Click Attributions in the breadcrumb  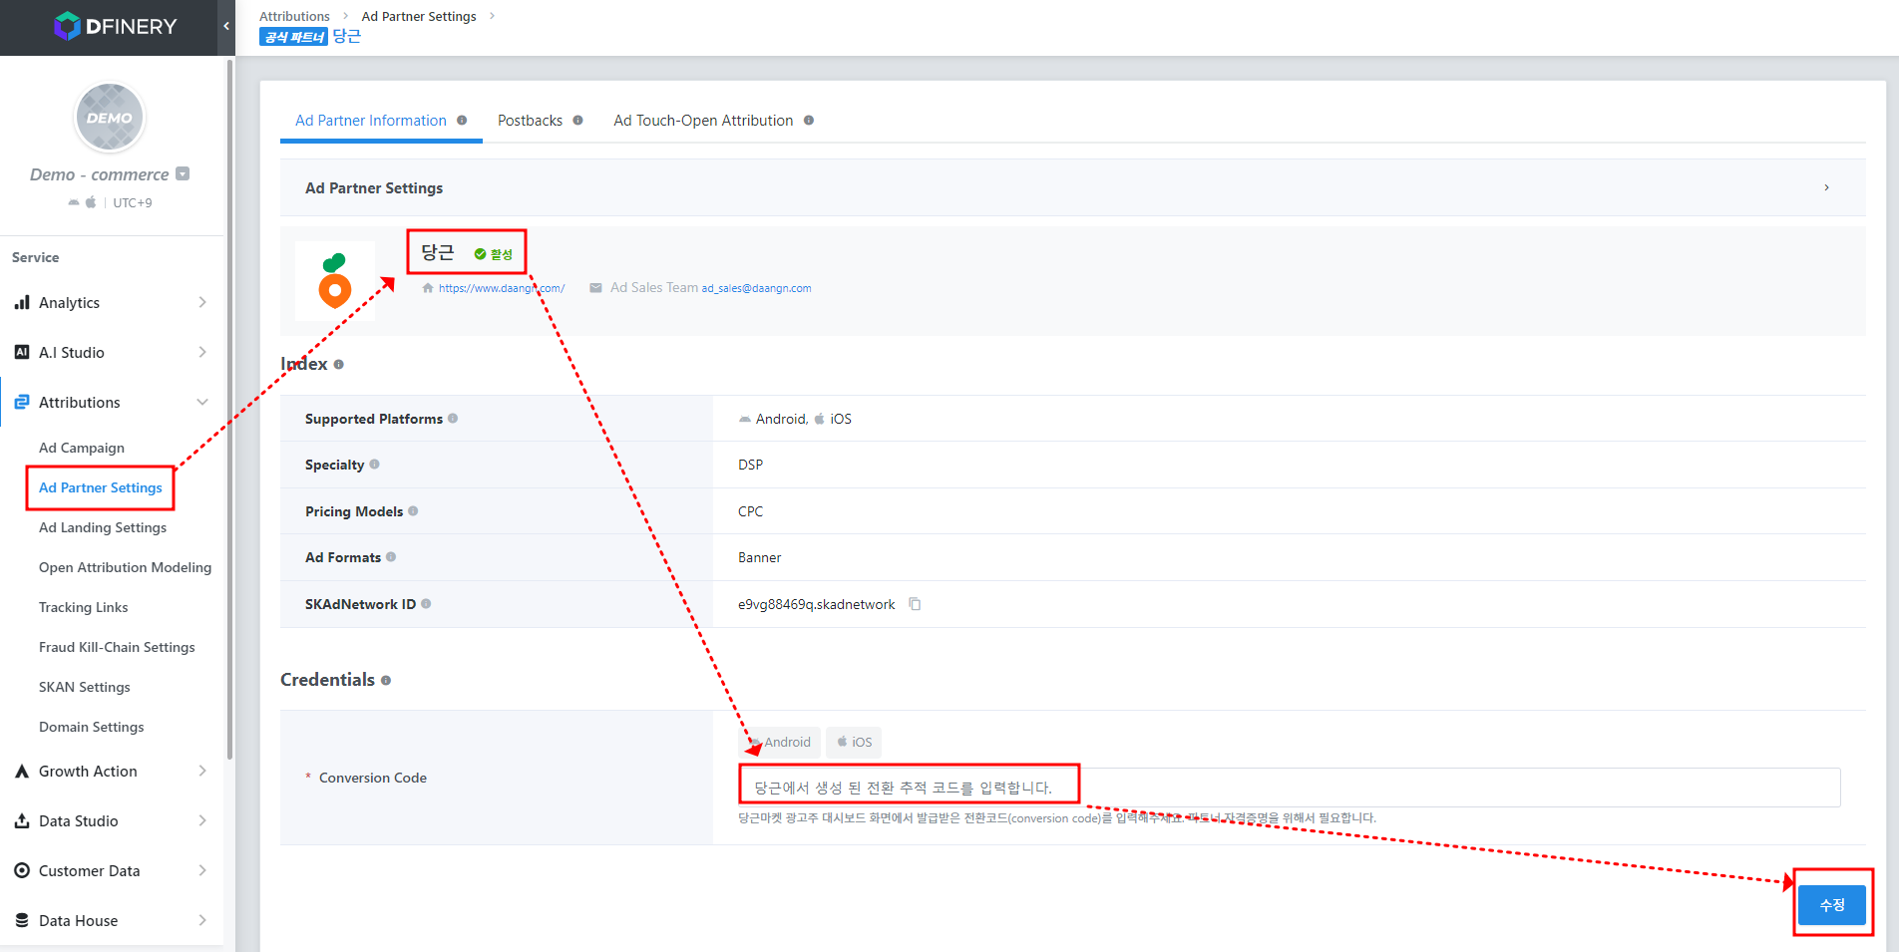[x=294, y=16]
